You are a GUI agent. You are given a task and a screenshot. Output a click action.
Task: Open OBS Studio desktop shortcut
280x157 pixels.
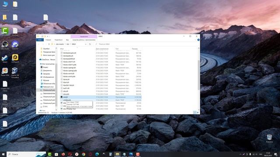5,45
